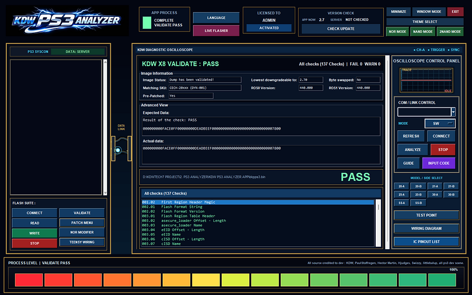This screenshot has height=295, width=472.
Task: Click the Lowest downgradeable to field
Action: (x=311, y=80)
